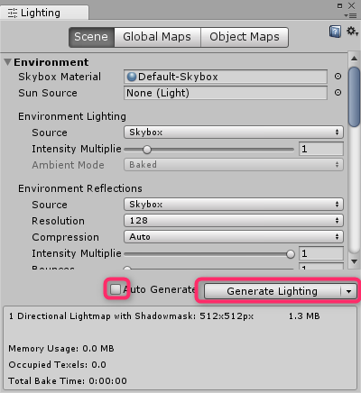Enable the Auto Generate checkbox
The image size is (361, 393).
[116, 289]
